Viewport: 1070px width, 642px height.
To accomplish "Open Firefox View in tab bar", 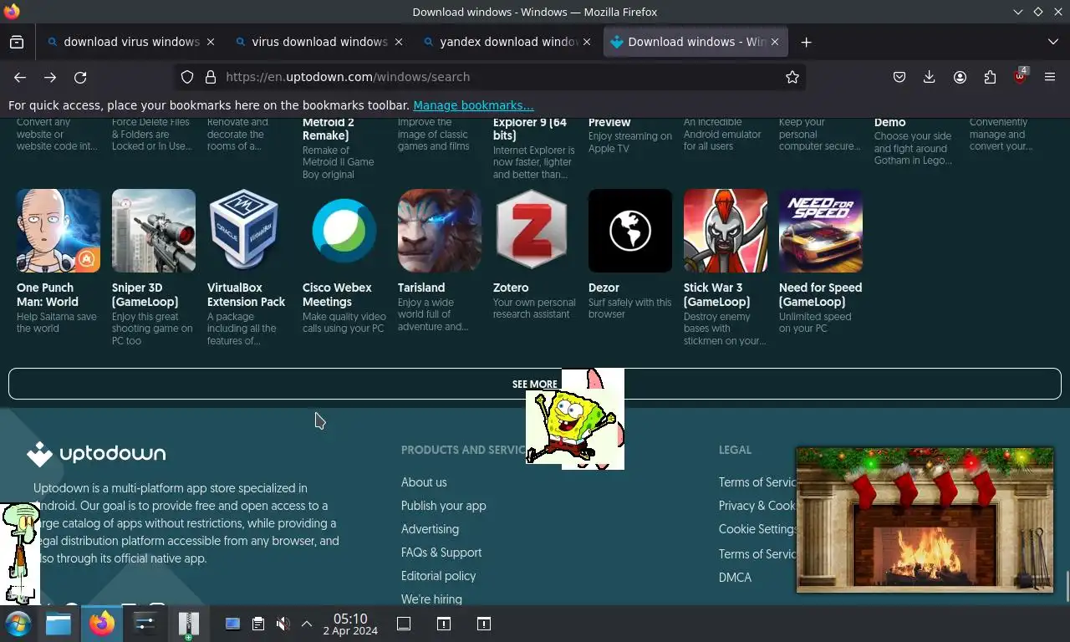I will click(x=17, y=42).
